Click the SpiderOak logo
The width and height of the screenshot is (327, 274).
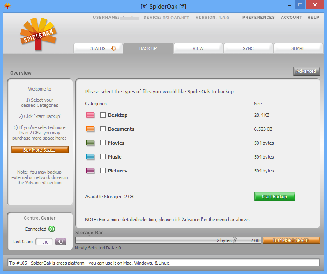[38, 34]
